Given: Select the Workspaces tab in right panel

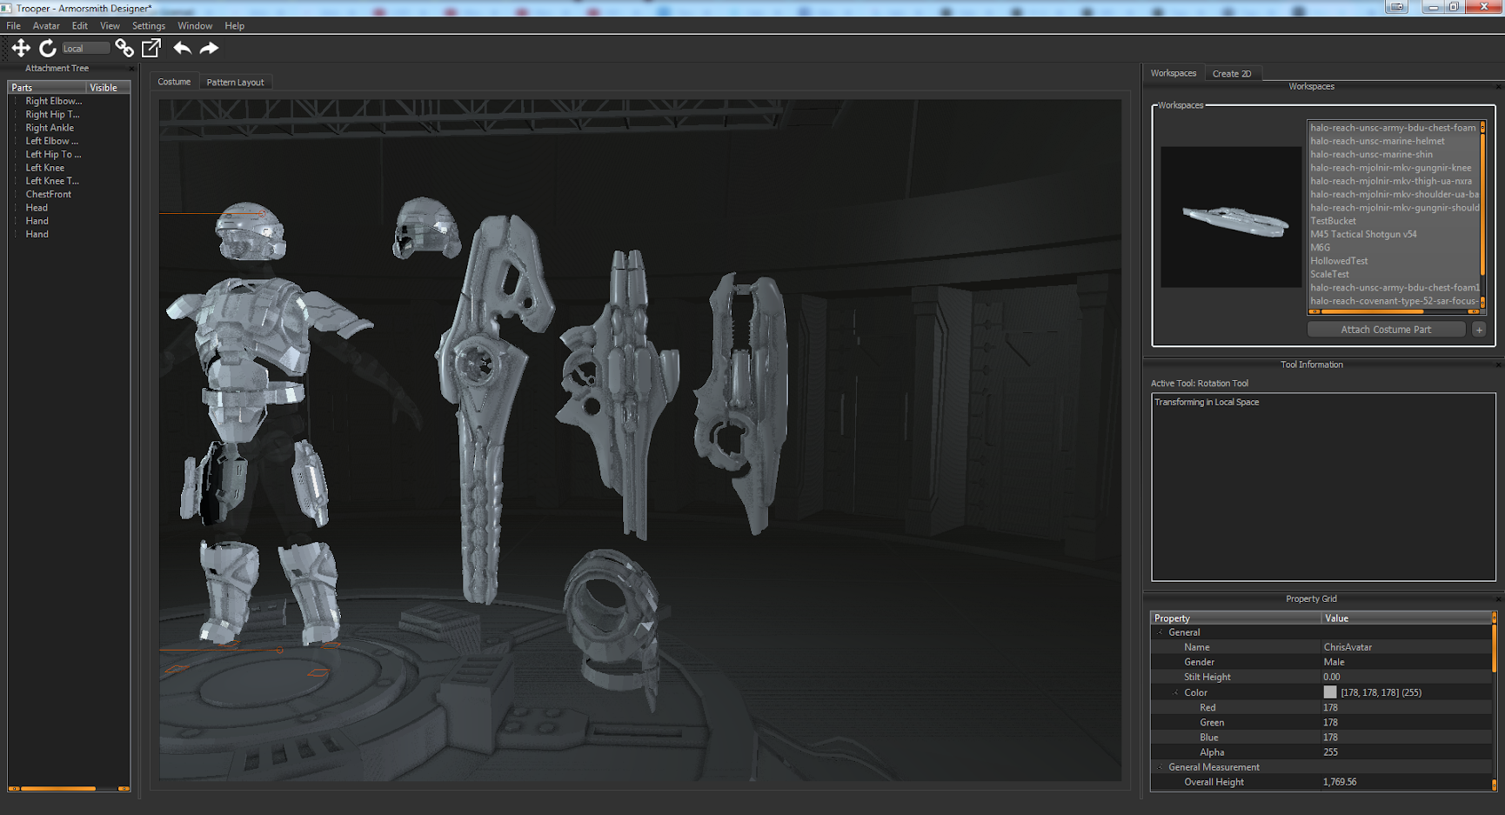Looking at the screenshot, I should (x=1174, y=73).
